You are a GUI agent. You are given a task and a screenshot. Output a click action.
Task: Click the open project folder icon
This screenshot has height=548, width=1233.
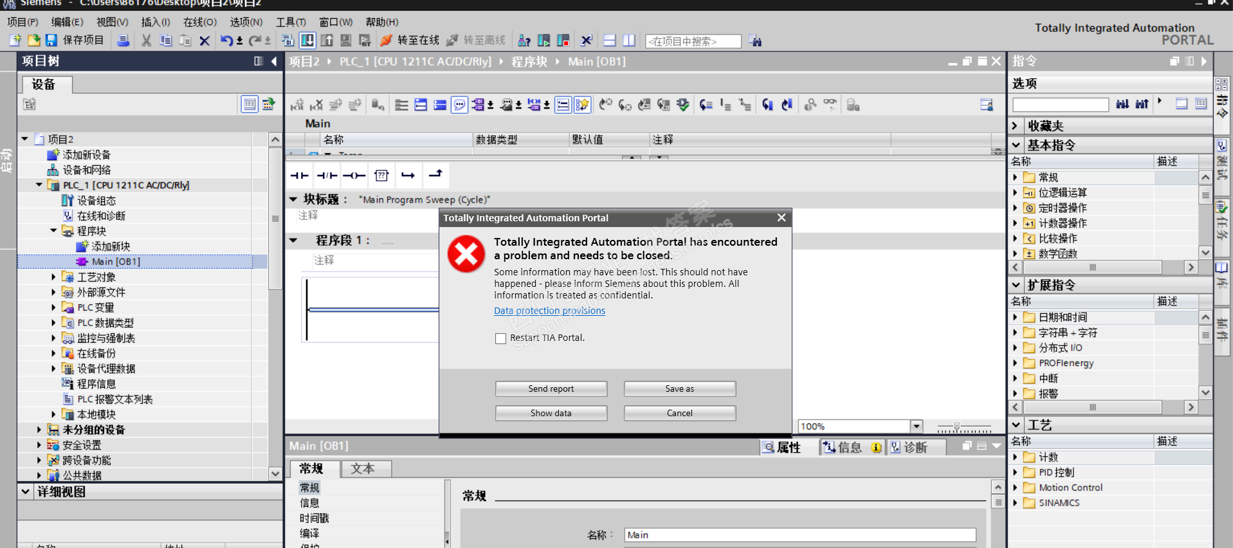33,41
